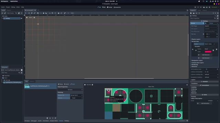This screenshot has width=220, height=123.
Task: Activate the tileset Paint mode
Action: (x=73, y=84)
